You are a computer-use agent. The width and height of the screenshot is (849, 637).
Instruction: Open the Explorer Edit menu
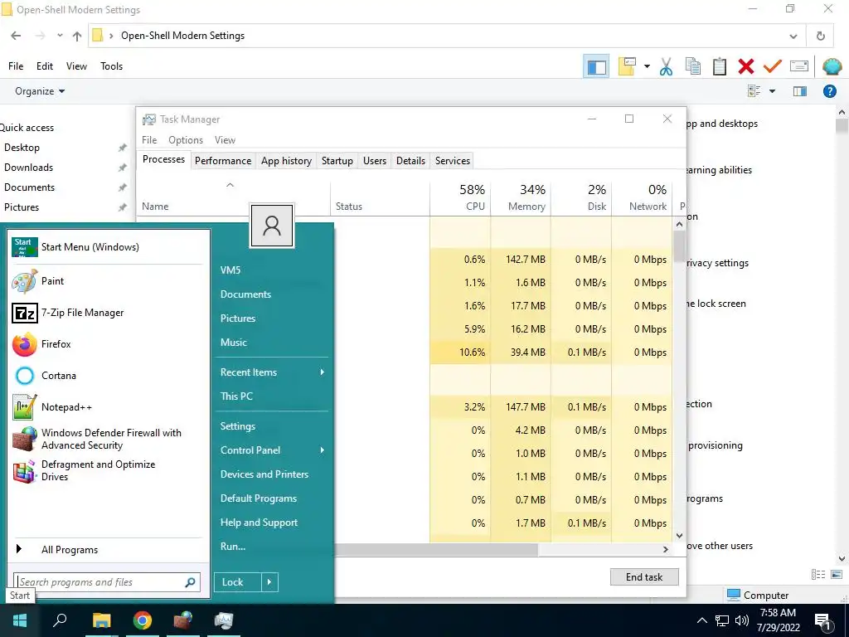click(x=45, y=66)
